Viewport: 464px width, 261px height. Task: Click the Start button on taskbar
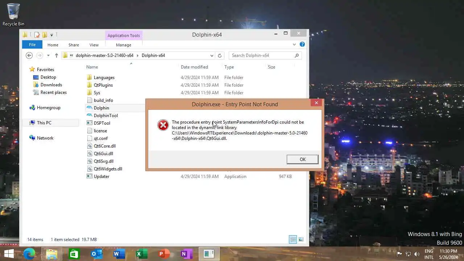click(x=9, y=253)
